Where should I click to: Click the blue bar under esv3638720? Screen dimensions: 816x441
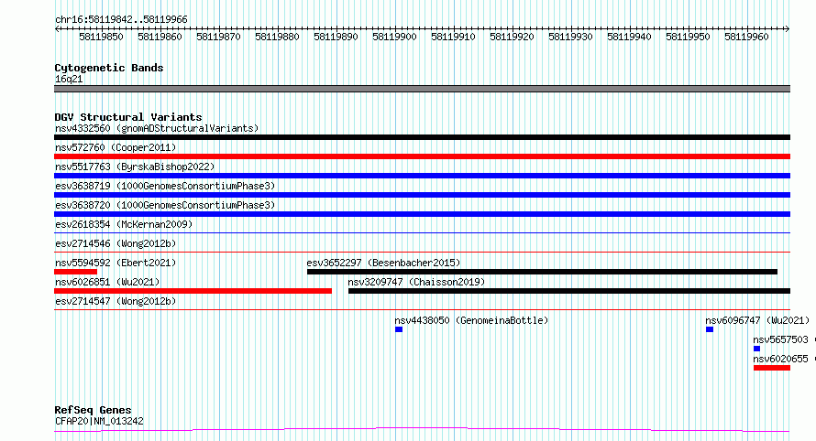(x=422, y=214)
